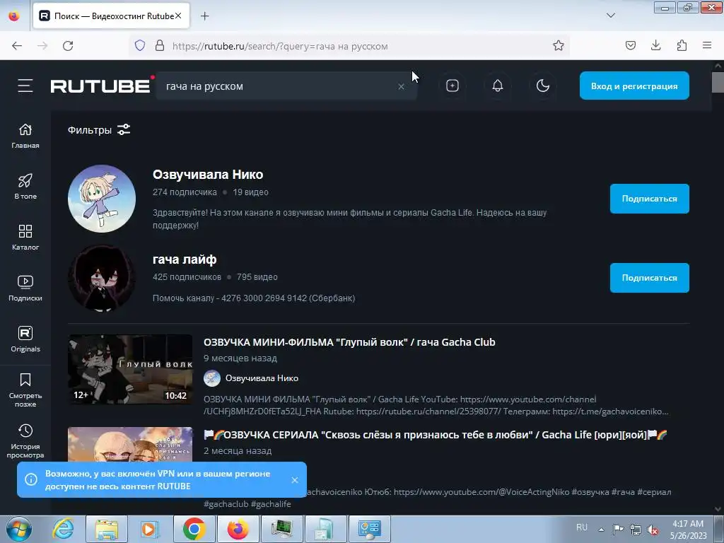Open Windows Explorer from taskbar
724x543 pixels.
click(107, 529)
